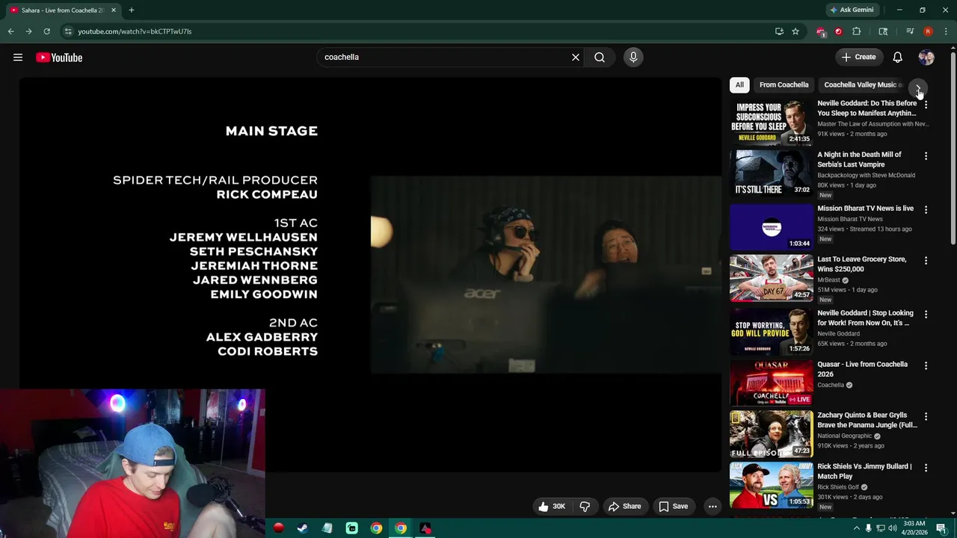Viewport: 957px width, 538px height.
Task: Open YouTube account avatar menu
Action: click(x=926, y=58)
